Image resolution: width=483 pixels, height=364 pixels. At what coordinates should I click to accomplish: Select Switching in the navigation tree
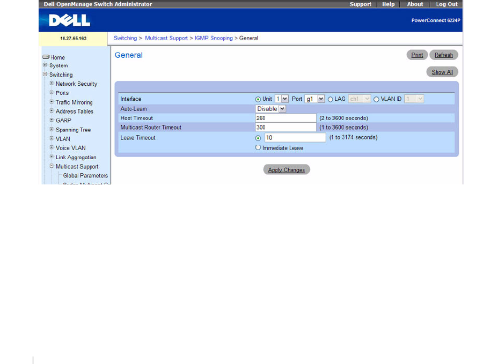coord(61,75)
